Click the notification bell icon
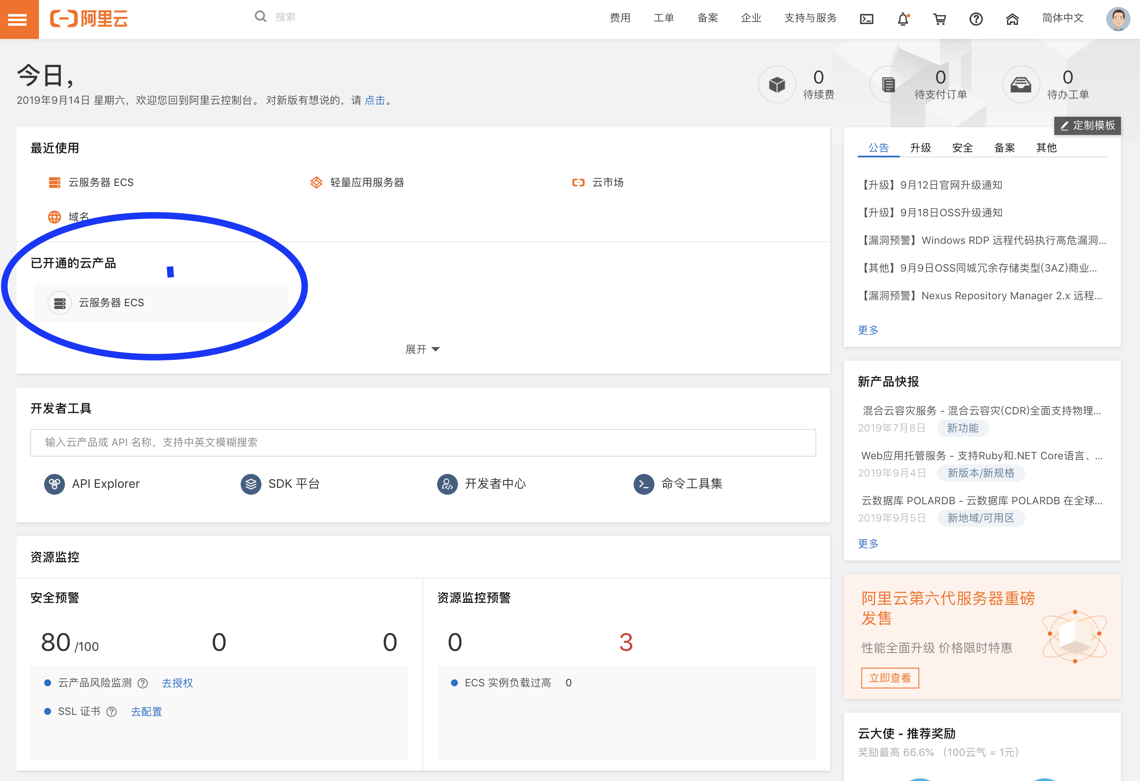 tap(903, 19)
